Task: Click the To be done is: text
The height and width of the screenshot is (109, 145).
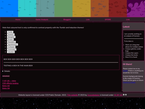Action: (x=129, y=41)
